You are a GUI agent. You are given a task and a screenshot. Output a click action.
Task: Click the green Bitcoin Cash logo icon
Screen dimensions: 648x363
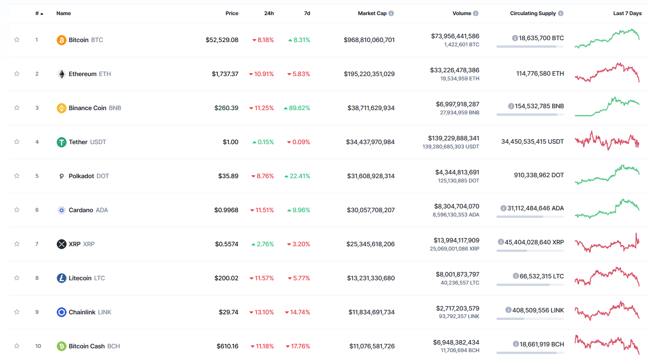point(61,346)
